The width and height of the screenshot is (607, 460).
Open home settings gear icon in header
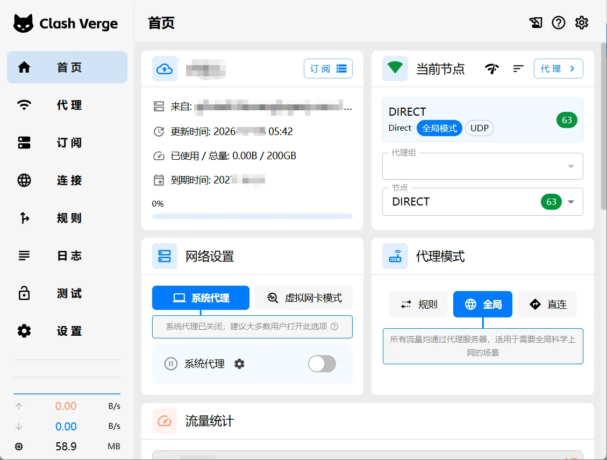click(581, 23)
